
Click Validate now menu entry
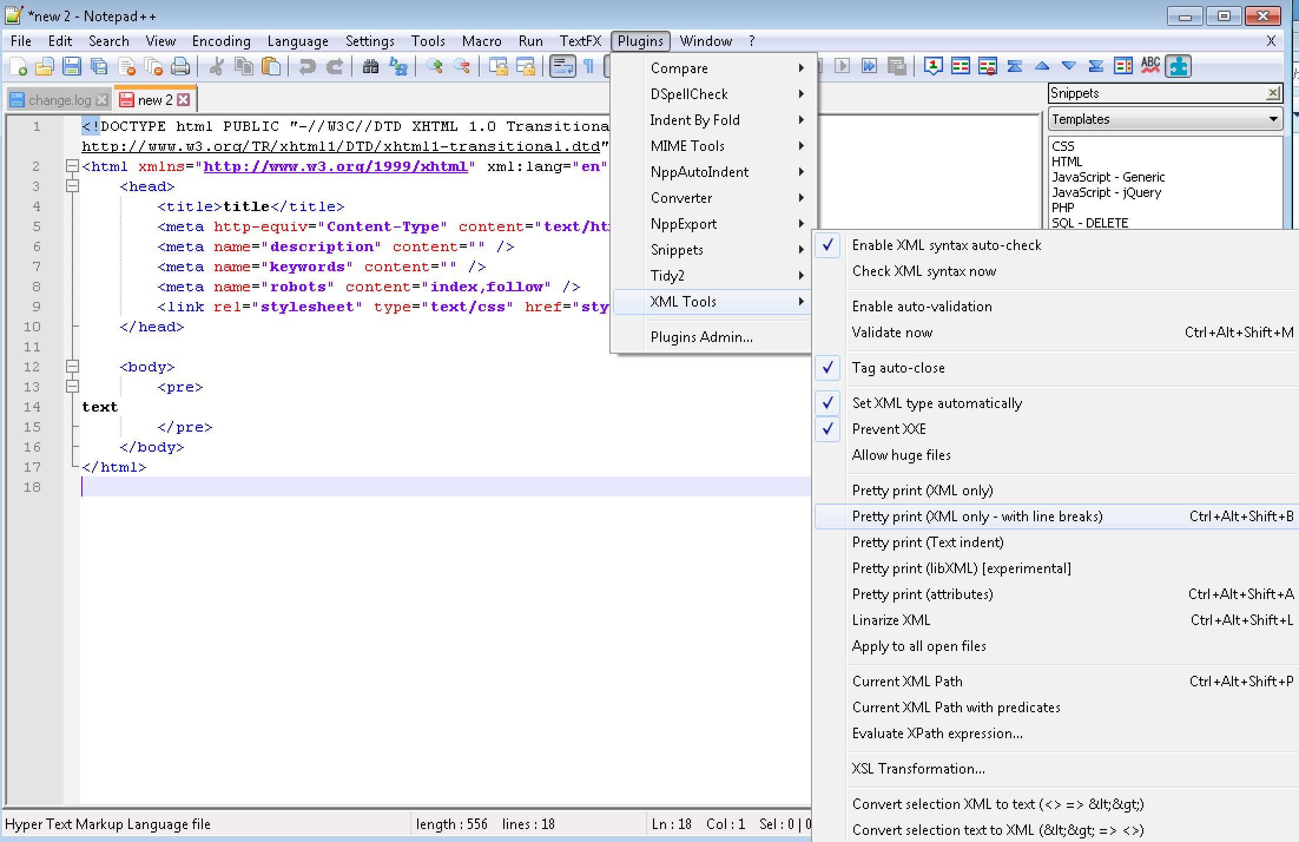click(1057, 333)
